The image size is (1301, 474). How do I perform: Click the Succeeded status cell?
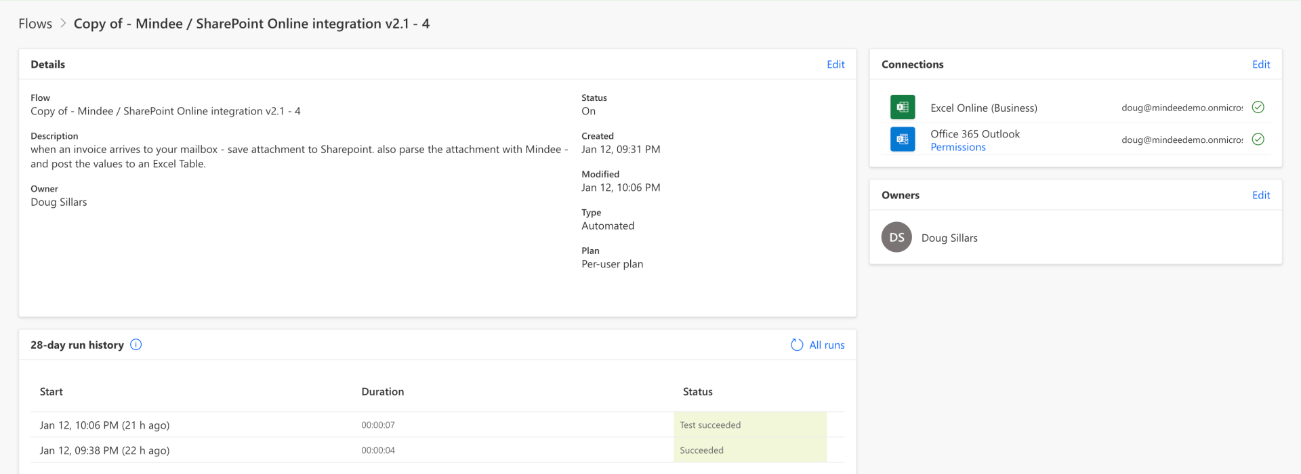[x=750, y=450]
